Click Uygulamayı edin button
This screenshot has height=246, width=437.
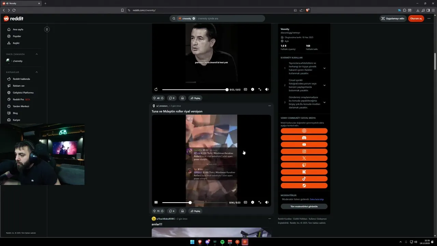393,18
